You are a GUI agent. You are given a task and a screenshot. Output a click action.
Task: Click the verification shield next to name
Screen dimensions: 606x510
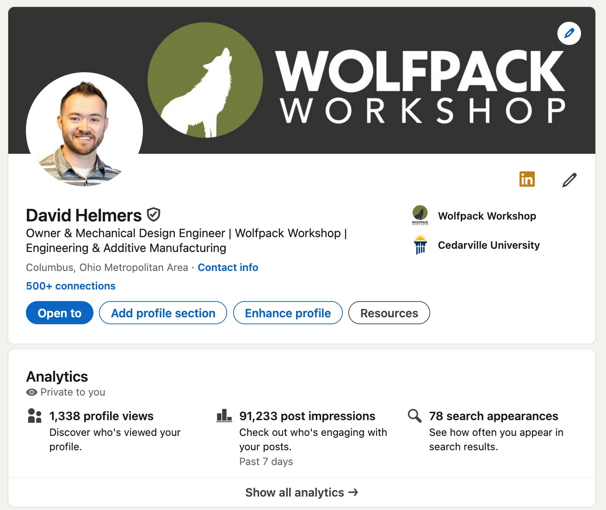coord(154,214)
